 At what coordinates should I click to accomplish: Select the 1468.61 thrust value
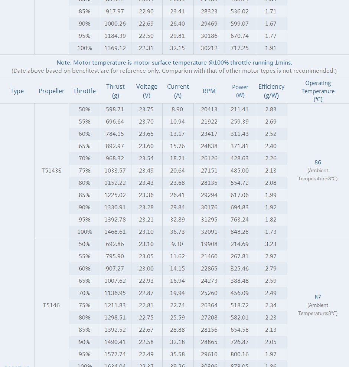(x=115, y=232)
